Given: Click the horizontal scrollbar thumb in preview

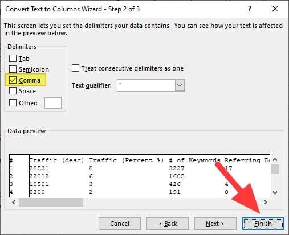Looking at the screenshot, I should (51, 202).
